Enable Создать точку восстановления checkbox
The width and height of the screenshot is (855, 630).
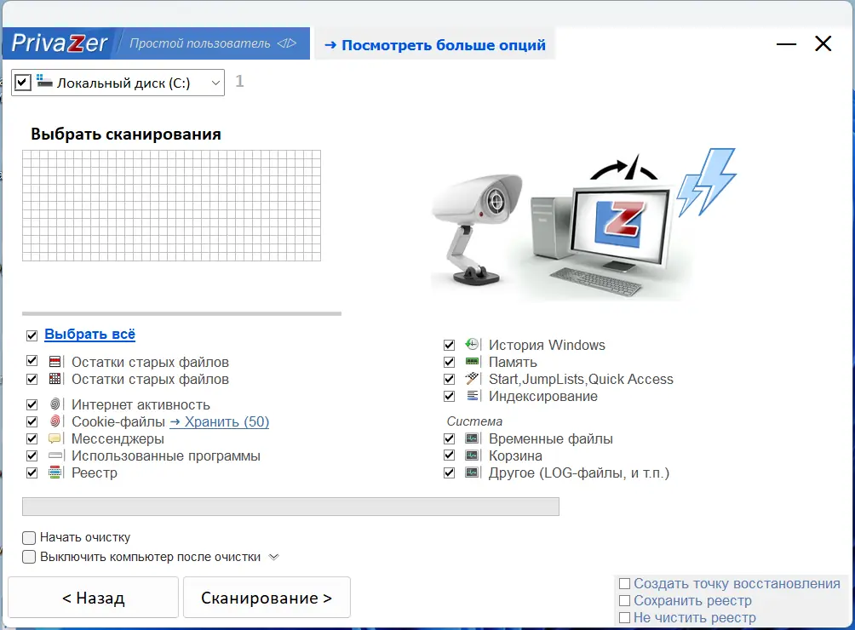point(624,584)
